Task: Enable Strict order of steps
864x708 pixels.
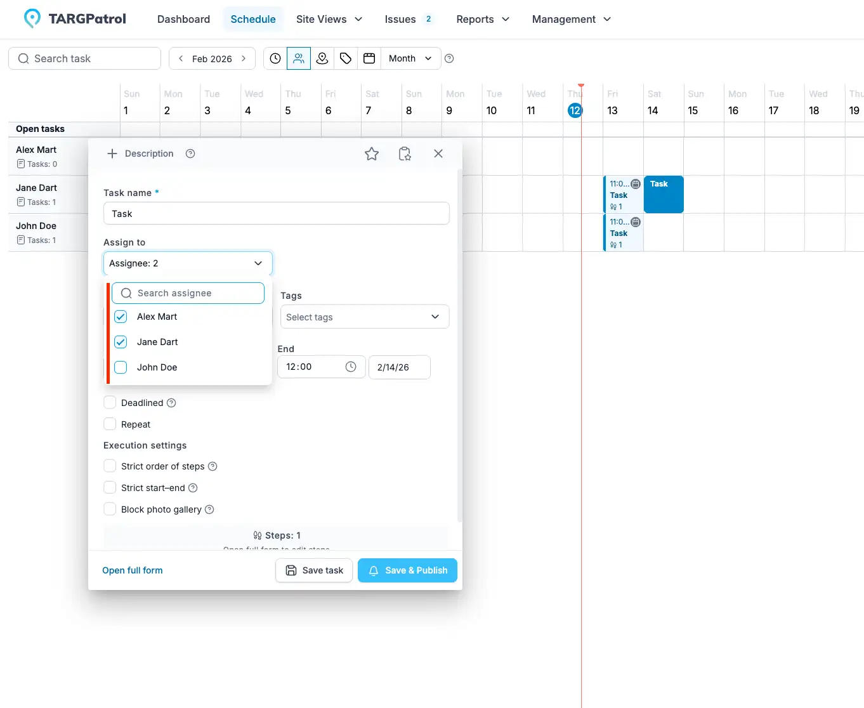Action: pos(109,466)
